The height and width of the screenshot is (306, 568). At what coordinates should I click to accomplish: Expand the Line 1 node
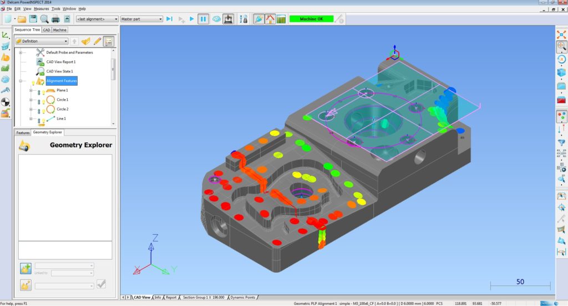(31, 118)
